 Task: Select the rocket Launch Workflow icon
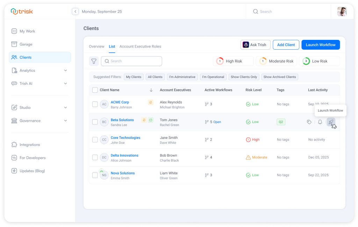coord(330,122)
